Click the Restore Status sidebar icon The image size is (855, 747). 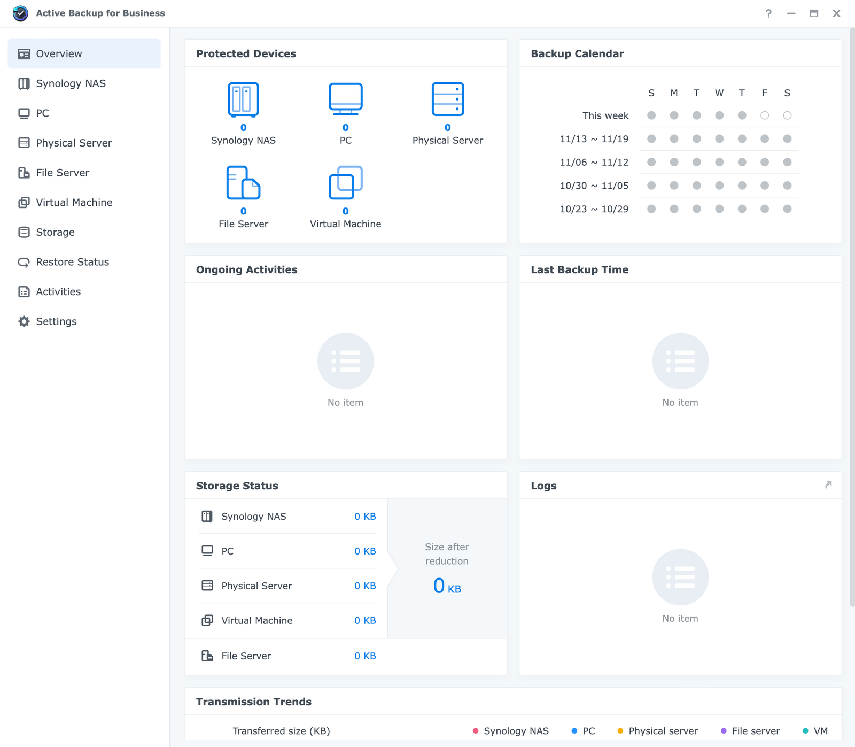(x=24, y=262)
